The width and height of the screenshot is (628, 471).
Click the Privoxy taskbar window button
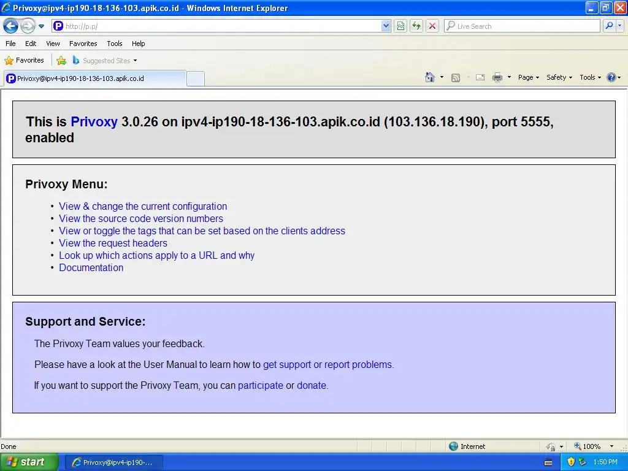tap(113, 462)
